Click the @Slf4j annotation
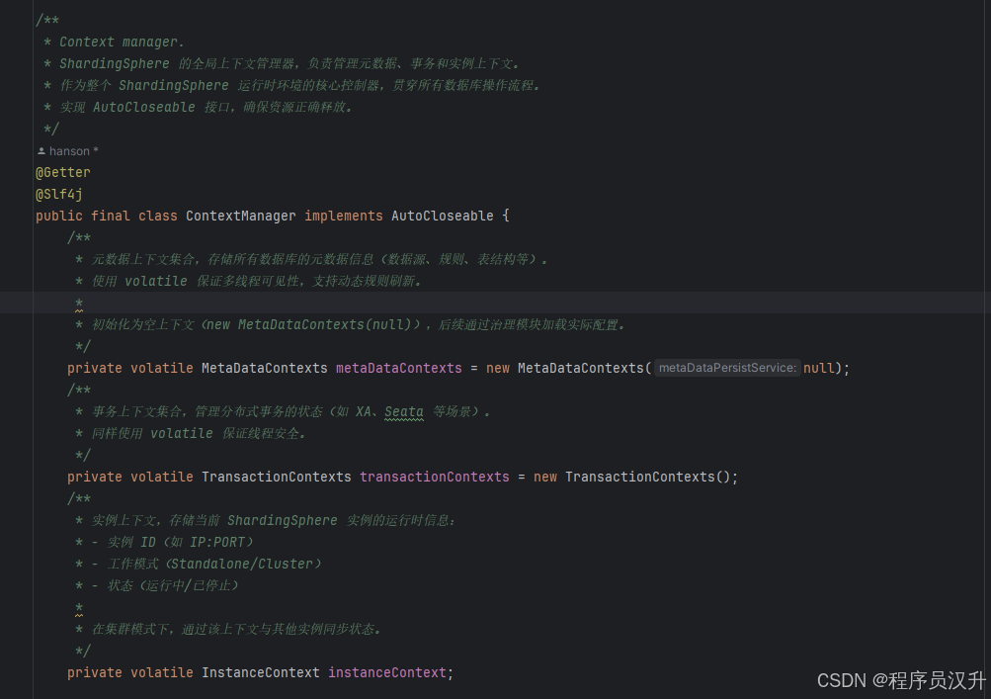Viewport: 991px width, 699px height. tap(58, 194)
